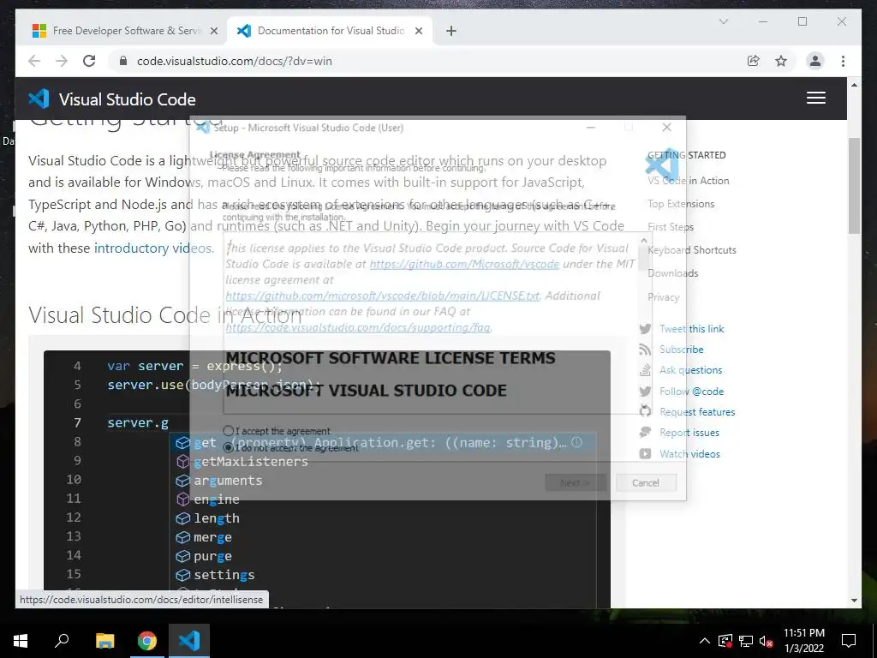
Task: Go to Downloads section link
Action: (x=672, y=273)
